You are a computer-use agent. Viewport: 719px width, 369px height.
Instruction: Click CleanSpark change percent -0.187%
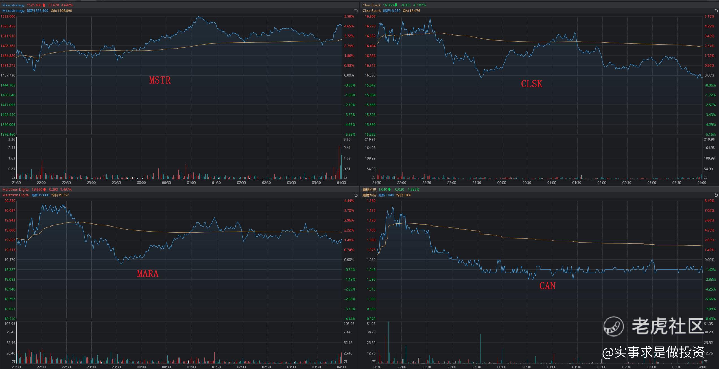coord(419,5)
